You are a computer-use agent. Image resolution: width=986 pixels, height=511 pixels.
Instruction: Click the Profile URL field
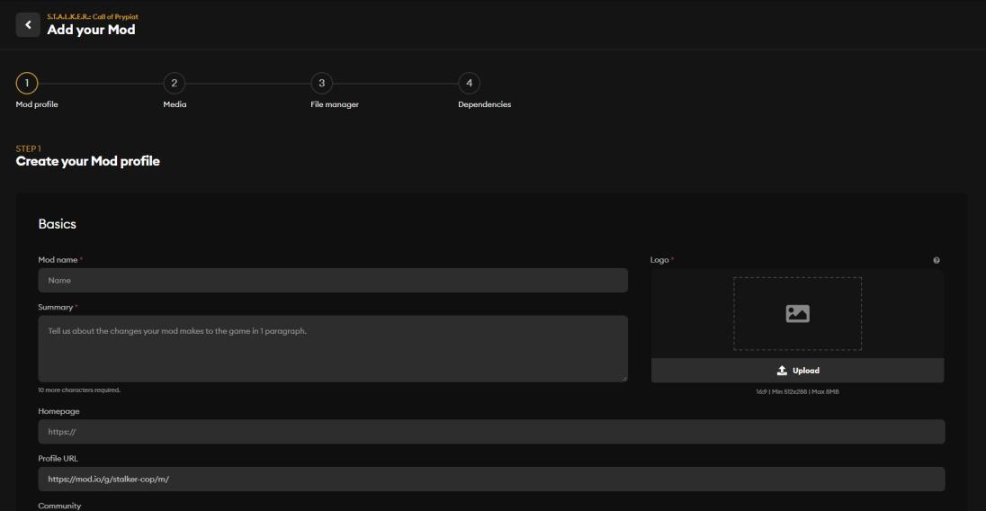coord(491,479)
